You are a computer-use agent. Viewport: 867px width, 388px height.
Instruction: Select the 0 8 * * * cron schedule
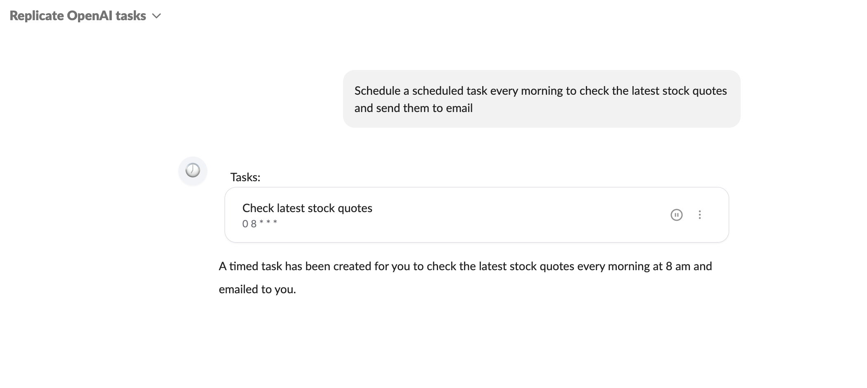click(x=260, y=224)
